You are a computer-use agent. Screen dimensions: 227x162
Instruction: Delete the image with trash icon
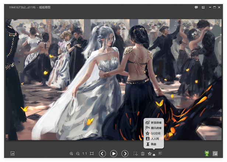click(x=143, y=154)
